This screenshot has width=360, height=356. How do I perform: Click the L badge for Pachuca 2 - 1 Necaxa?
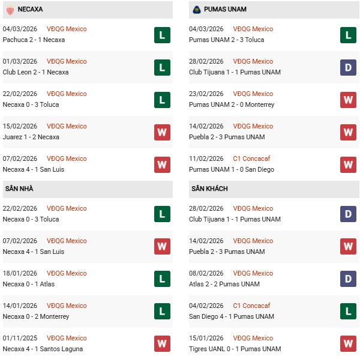click(x=162, y=35)
